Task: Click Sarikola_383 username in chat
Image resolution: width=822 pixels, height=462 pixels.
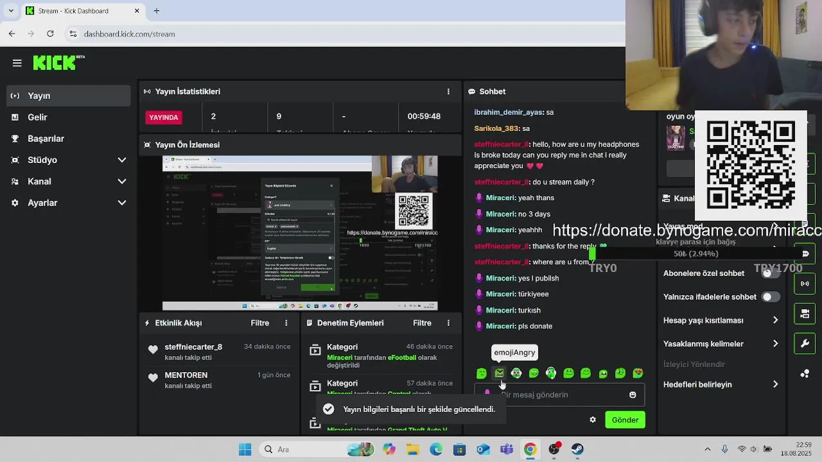Action: 496,128
